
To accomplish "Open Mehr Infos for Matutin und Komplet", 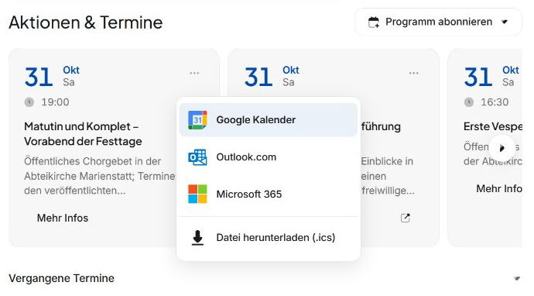I will tap(63, 218).
